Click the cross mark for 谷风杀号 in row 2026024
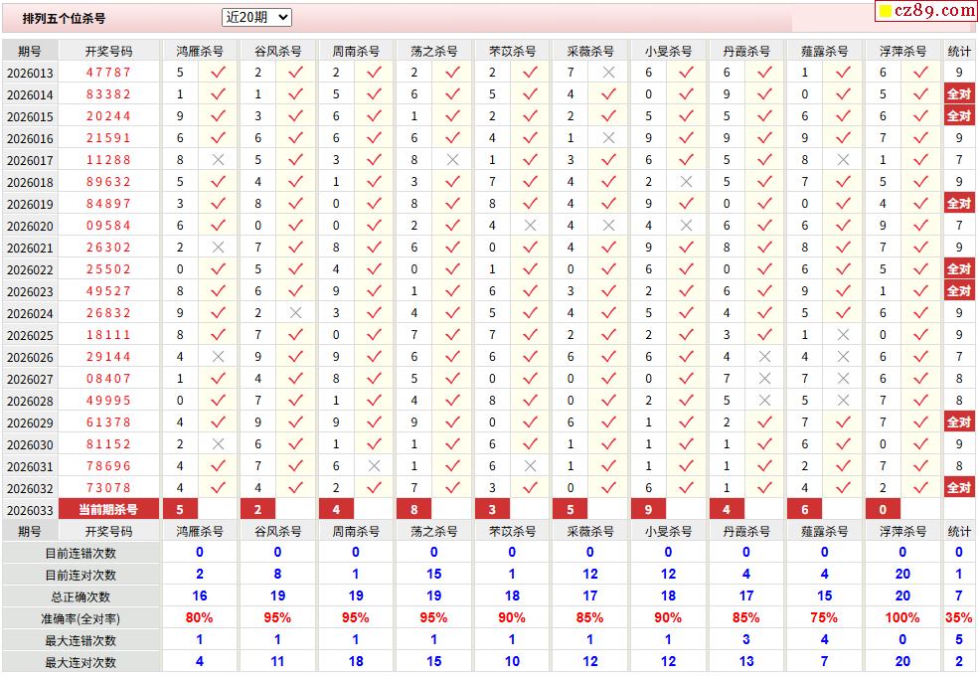The width and height of the screenshot is (978, 677). click(x=295, y=313)
